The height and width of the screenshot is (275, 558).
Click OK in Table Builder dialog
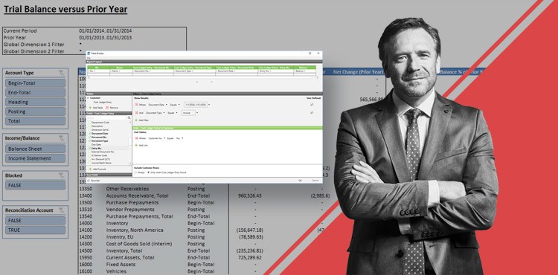300,181
